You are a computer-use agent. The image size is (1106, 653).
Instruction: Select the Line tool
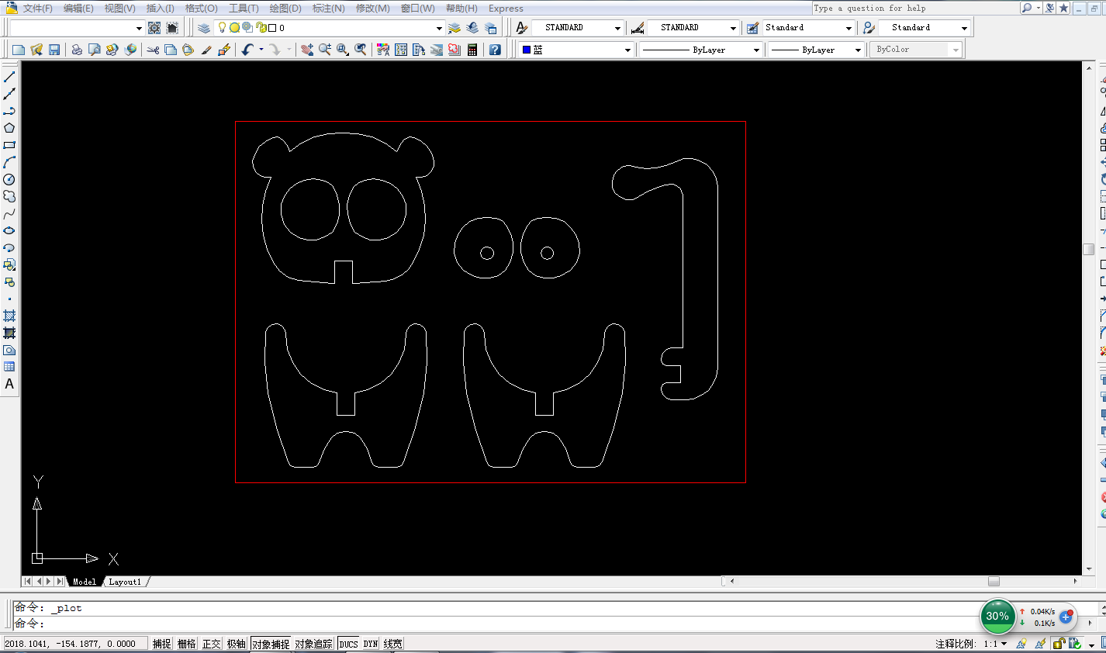pos(9,76)
